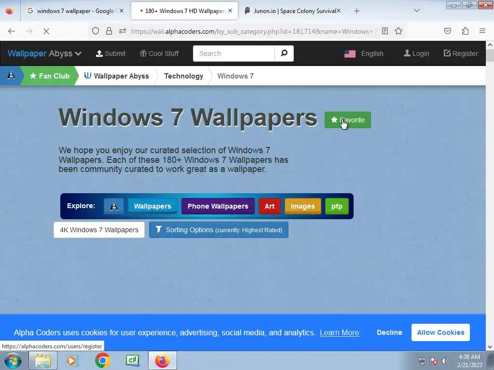
Task: Open the network tray icon
Action: [x=422, y=361]
